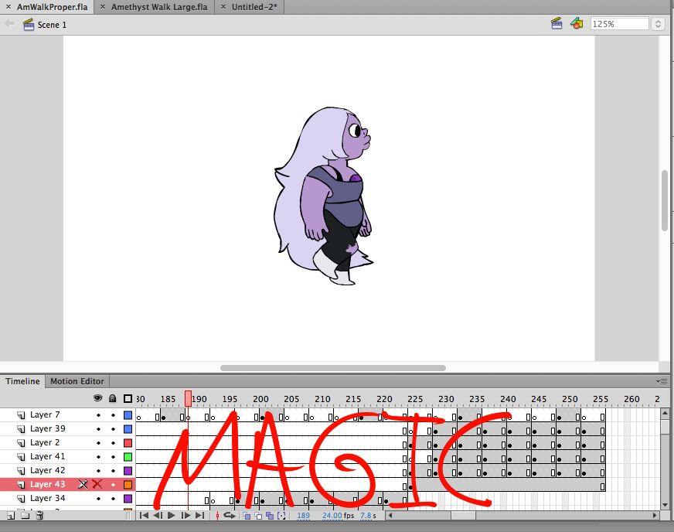Toggle the Loop playback icon
This screenshot has height=532, width=674.
point(230,515)
